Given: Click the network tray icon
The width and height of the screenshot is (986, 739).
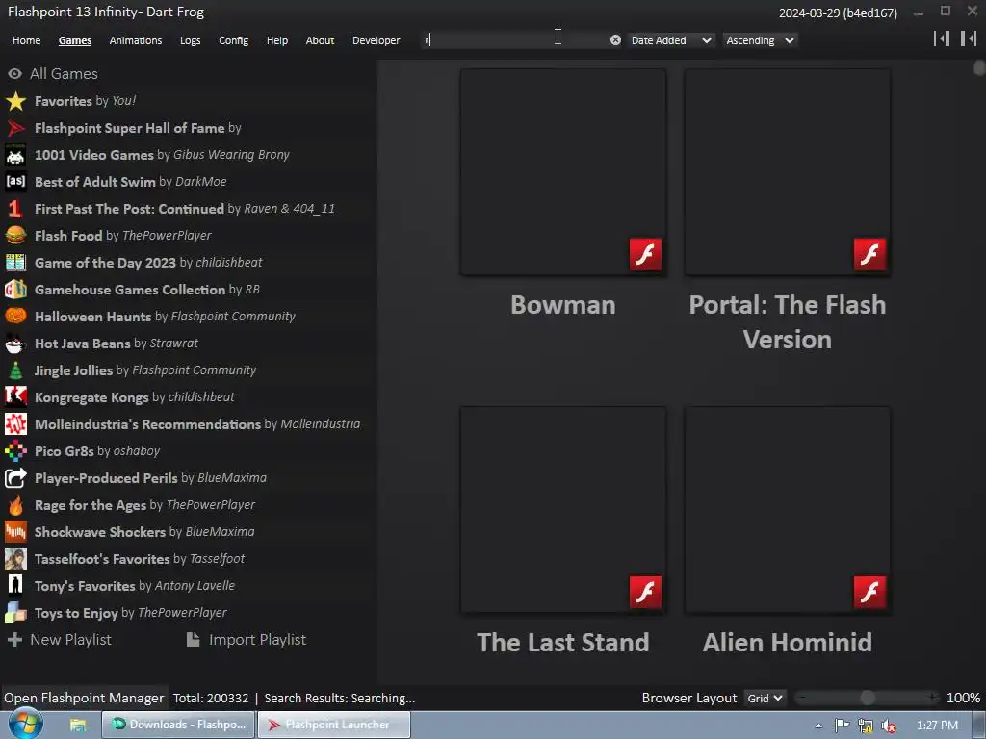Looking at the screenshot, I should click(866, 726).
